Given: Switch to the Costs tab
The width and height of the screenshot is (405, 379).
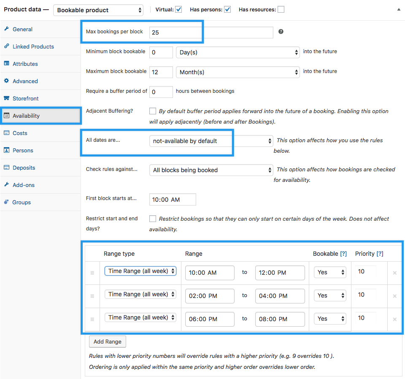Looking at the screenshot, I should 20,133.
